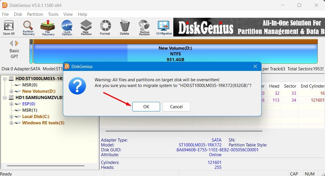Click the dialog question mark icon

click(77, 86)
